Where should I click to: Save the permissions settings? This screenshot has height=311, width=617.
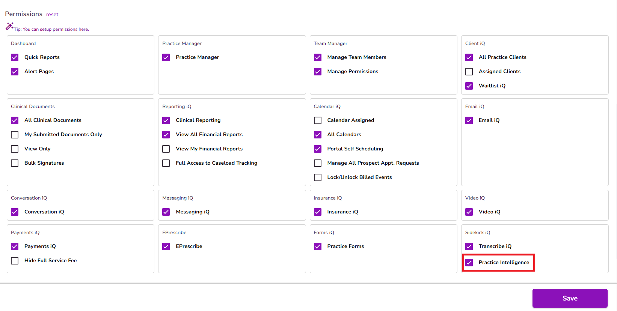pos(570,298)
